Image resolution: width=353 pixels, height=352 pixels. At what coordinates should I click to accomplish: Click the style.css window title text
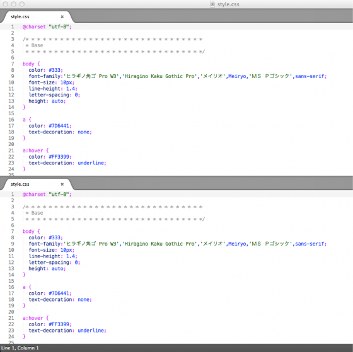pos(228,4)
